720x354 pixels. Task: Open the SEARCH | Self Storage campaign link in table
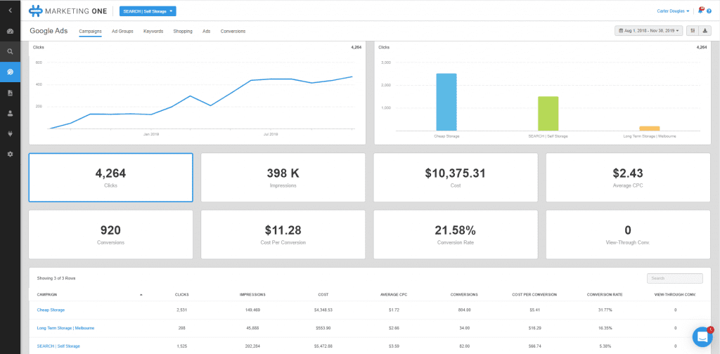(58, 346)
